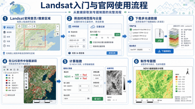
Task: Click the folder browse icon beside the NDVI output
Action: [88, 98]
